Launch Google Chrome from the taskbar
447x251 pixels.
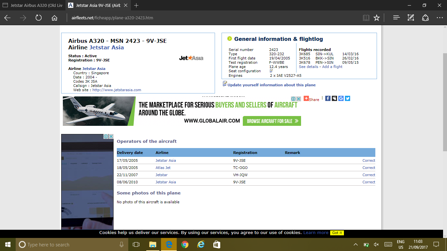click(x=185, y=244)
